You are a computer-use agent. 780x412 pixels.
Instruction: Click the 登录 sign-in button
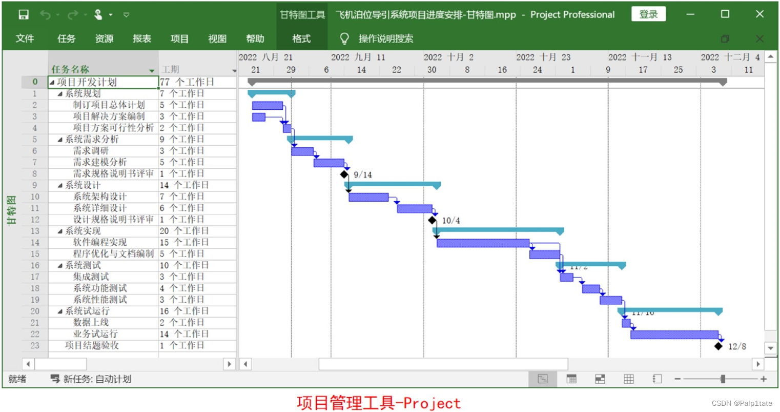648,14
